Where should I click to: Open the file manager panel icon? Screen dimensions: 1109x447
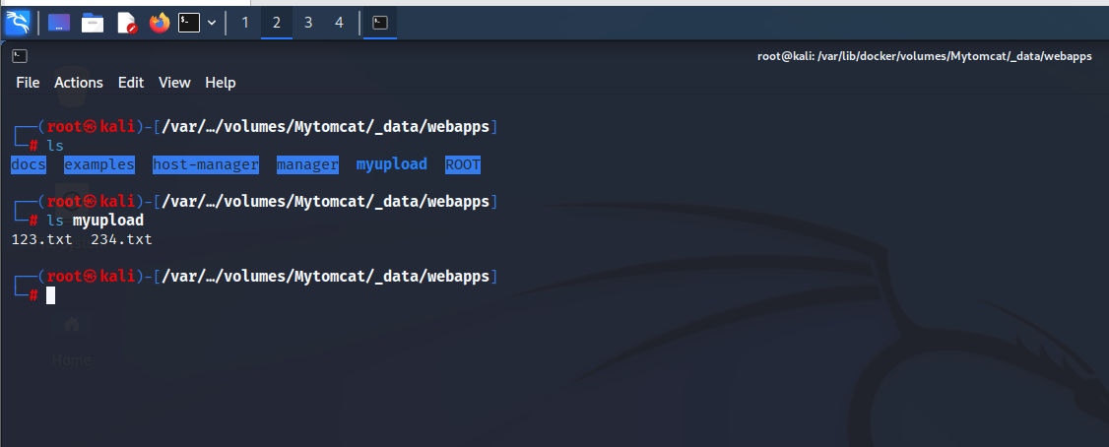[93, 23]
